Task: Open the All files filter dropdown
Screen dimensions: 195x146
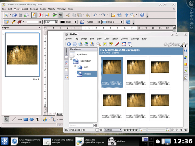Action: tap(113, 130)
